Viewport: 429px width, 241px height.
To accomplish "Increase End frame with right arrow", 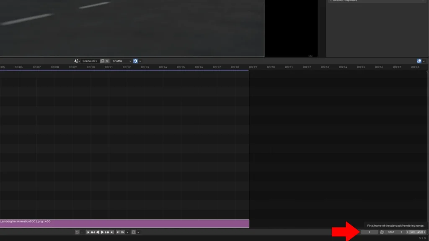I will pos(425,232).
